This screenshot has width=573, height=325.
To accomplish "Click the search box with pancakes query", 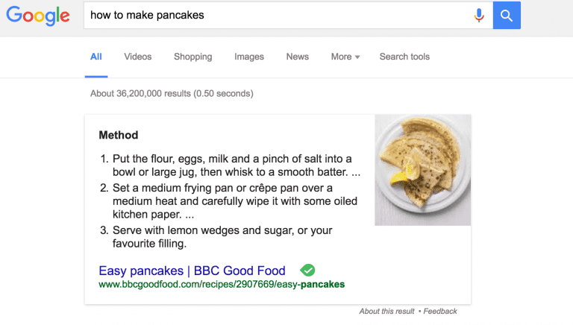I will (276, 16).
